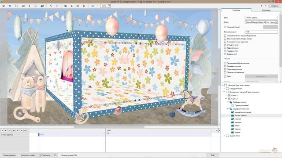Expand the Сцена 1 node
282x158 pixels.
pos(226,95)
